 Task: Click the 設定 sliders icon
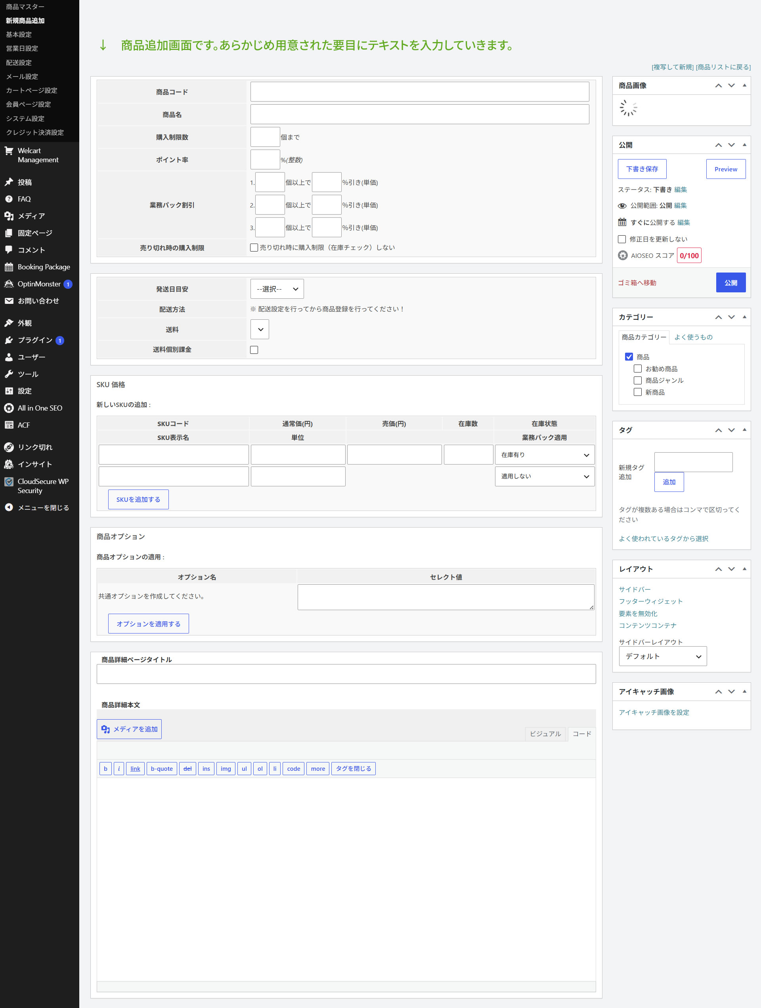(x=9, y=391)
